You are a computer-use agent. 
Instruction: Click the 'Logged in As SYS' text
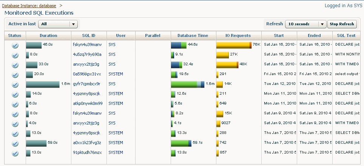(343, 6)
